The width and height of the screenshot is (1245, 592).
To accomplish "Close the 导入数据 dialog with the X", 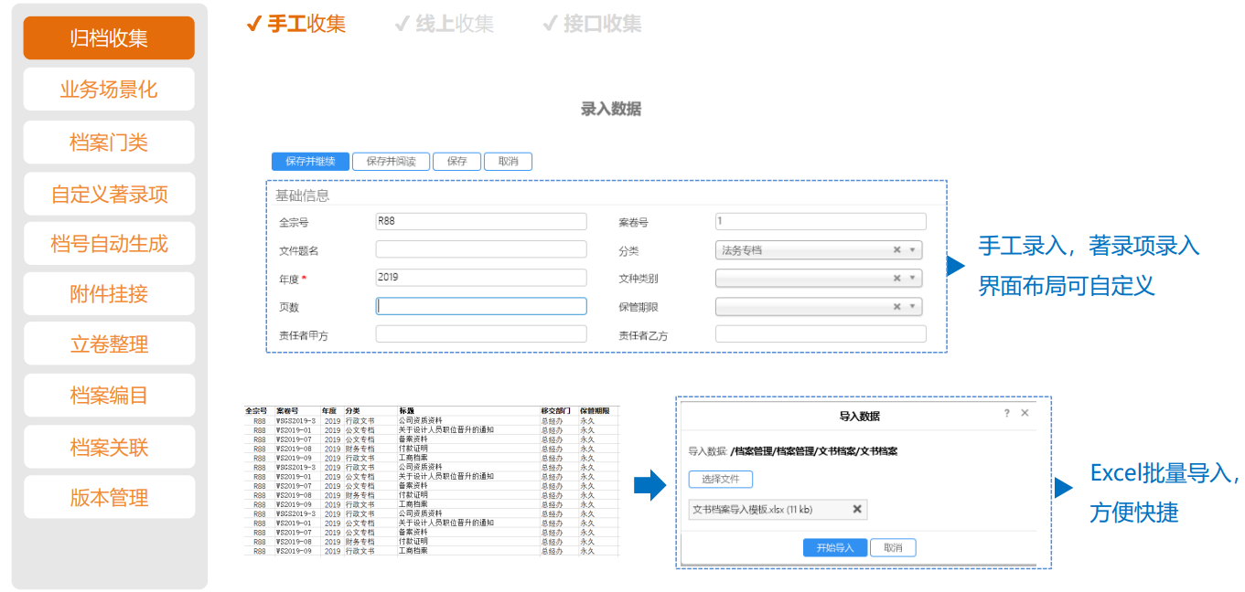I will pos(1025,414).
